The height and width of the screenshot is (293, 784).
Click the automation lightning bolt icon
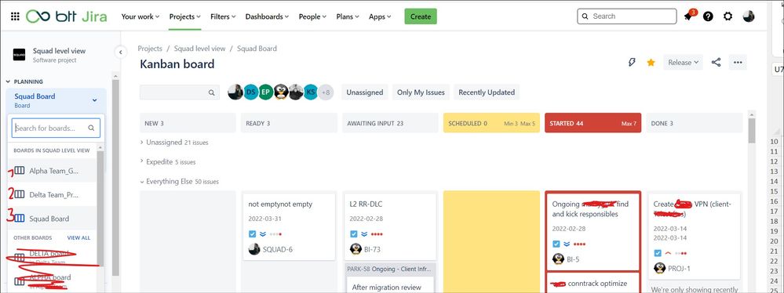632,63
